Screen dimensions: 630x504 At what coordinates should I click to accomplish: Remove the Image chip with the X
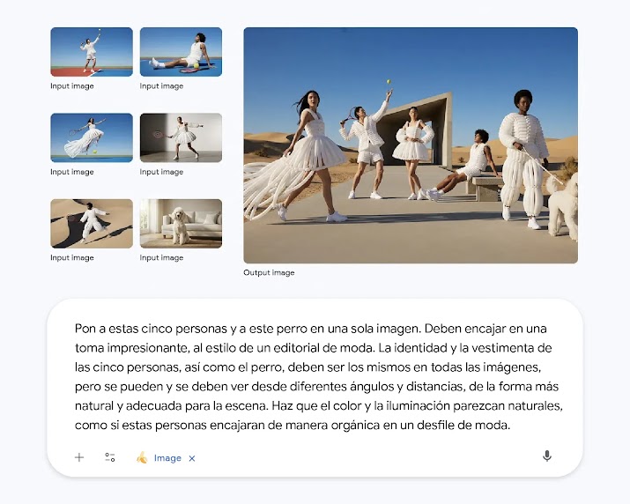pos(192,458)
